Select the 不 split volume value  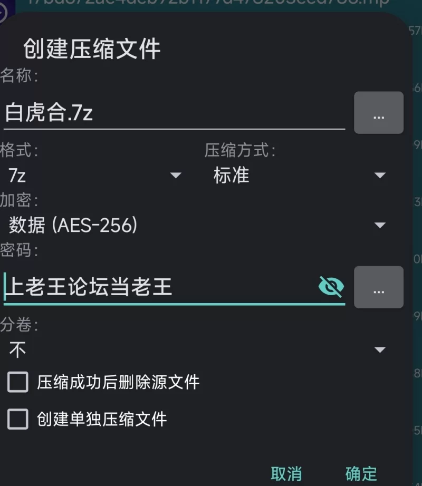tap(18, 349)
